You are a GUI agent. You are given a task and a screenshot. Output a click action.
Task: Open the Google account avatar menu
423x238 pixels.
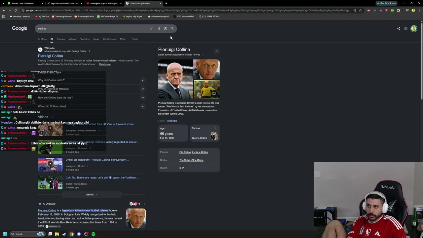click(414, 29)
